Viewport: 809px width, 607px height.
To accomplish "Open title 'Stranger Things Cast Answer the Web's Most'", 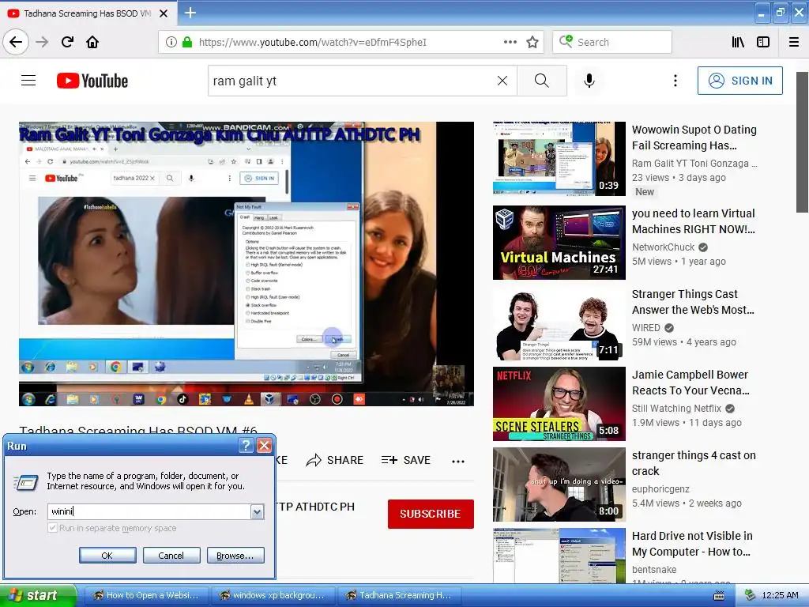I will 693,302.
